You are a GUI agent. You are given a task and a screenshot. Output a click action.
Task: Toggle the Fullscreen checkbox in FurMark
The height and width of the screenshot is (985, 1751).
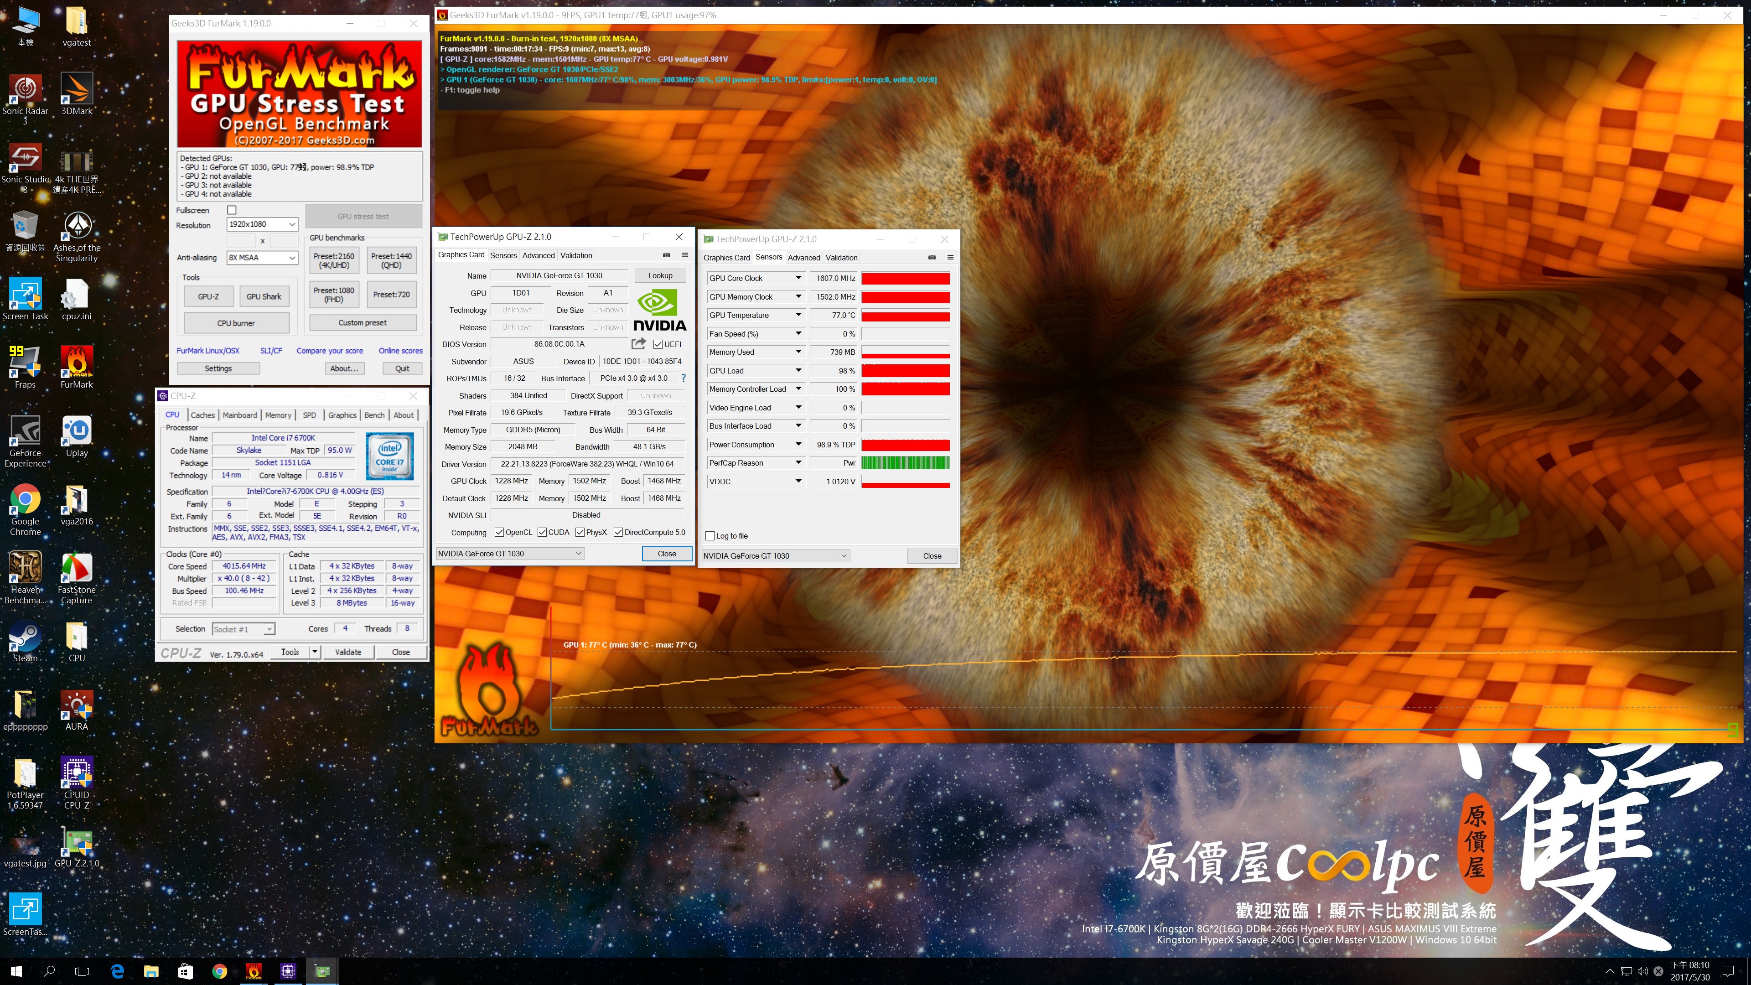[x=232, y=210]
